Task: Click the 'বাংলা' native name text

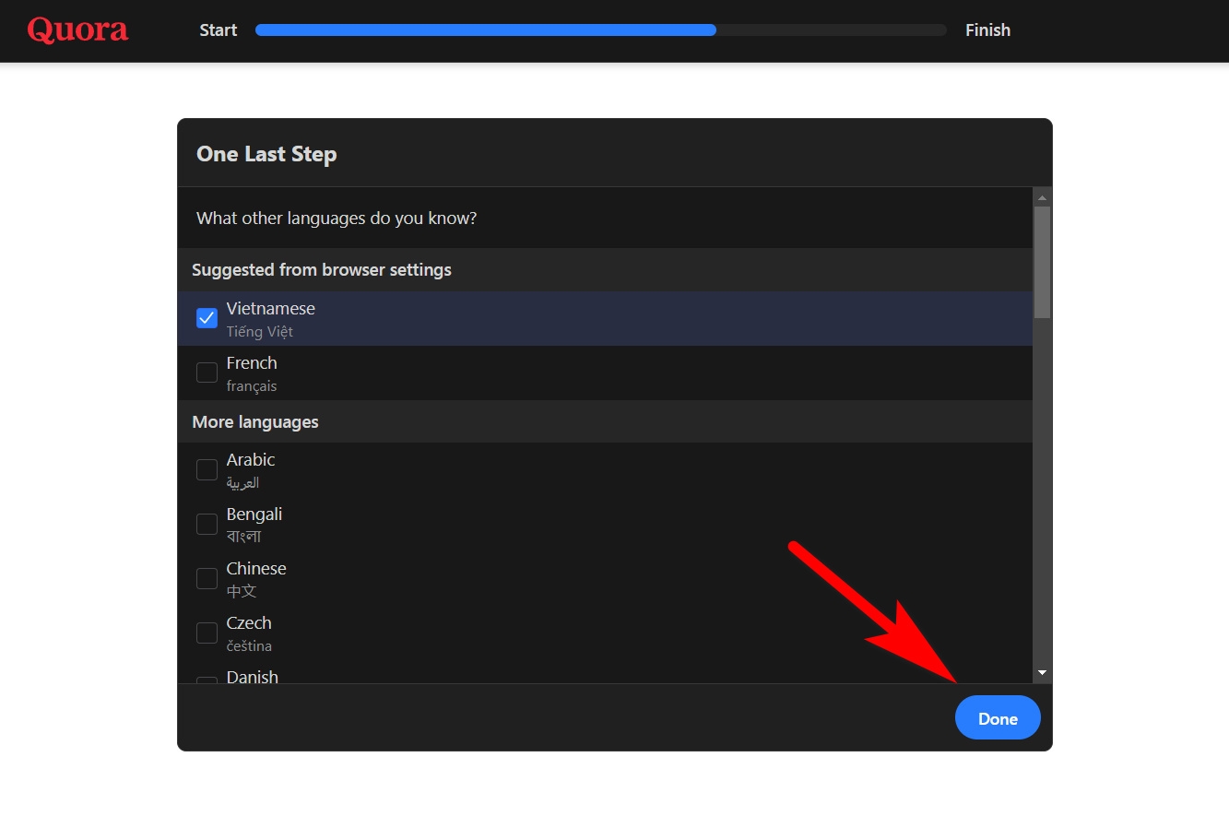Action: coord(244,537)
